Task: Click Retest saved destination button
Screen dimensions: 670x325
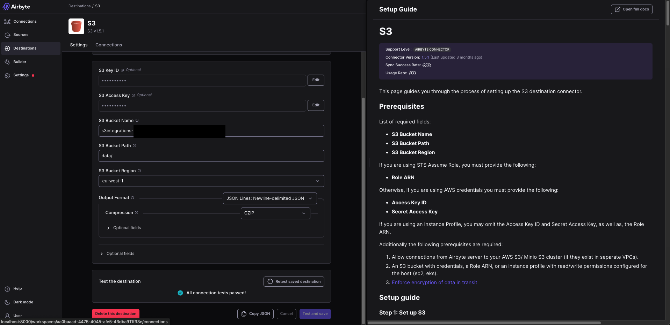Action: (294, 281)
